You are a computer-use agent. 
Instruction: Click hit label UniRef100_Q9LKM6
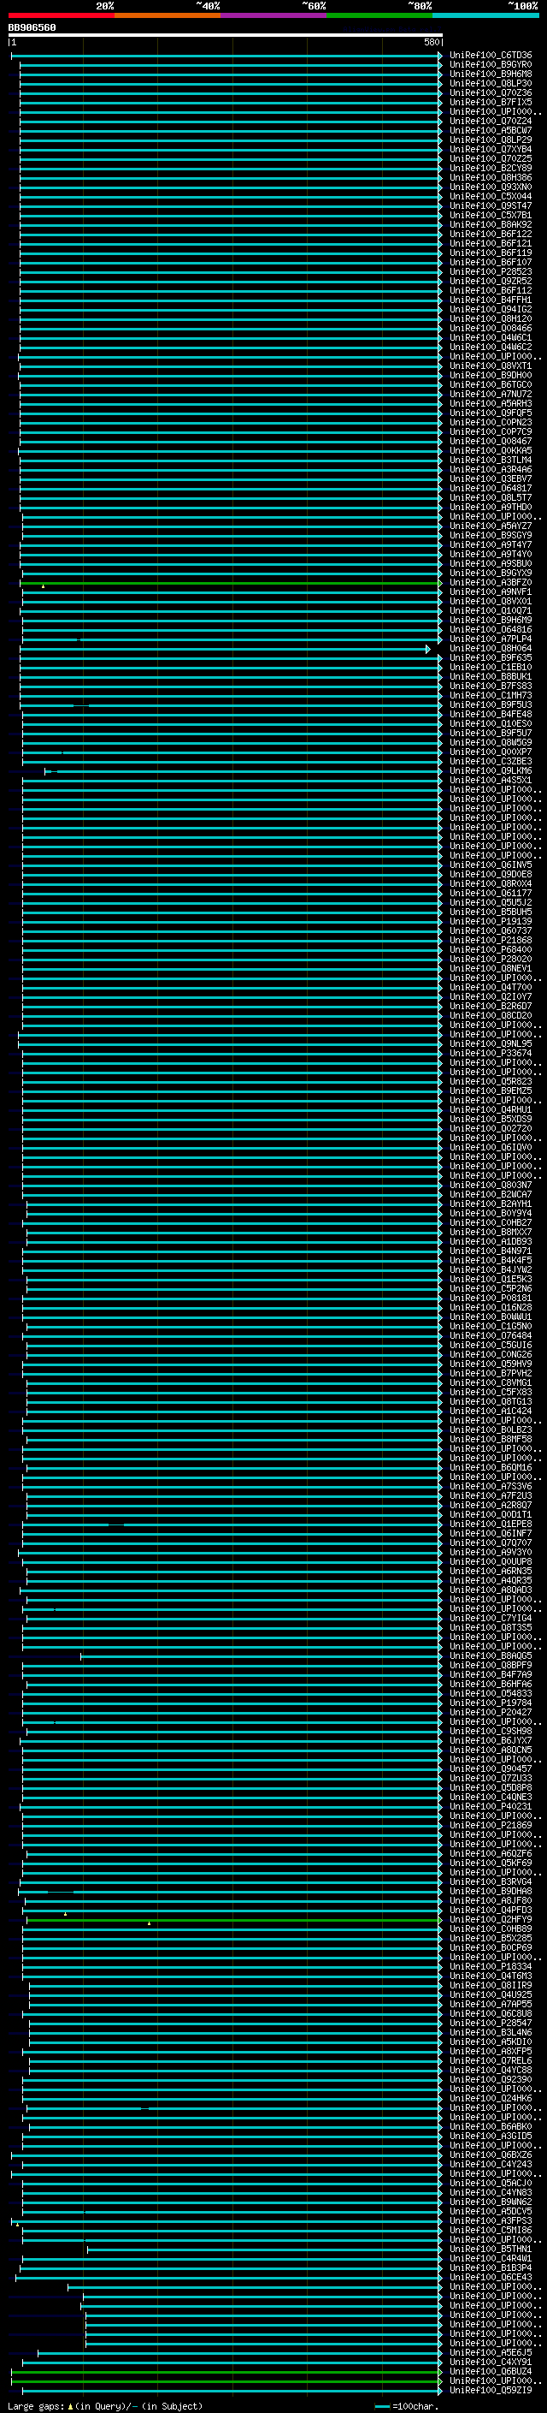490,771
